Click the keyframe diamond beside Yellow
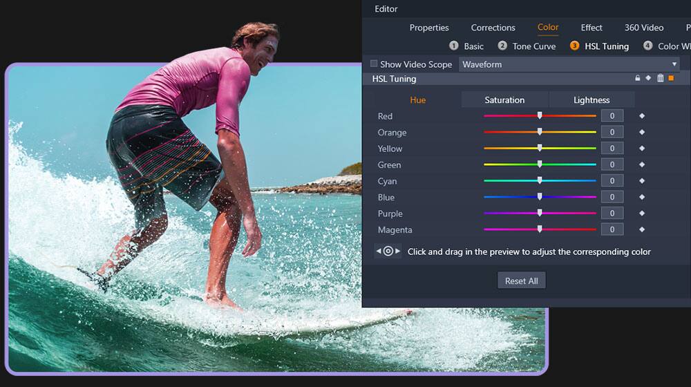Image resolution: width=691 pixels, height=387 pixels. (642, 149)
